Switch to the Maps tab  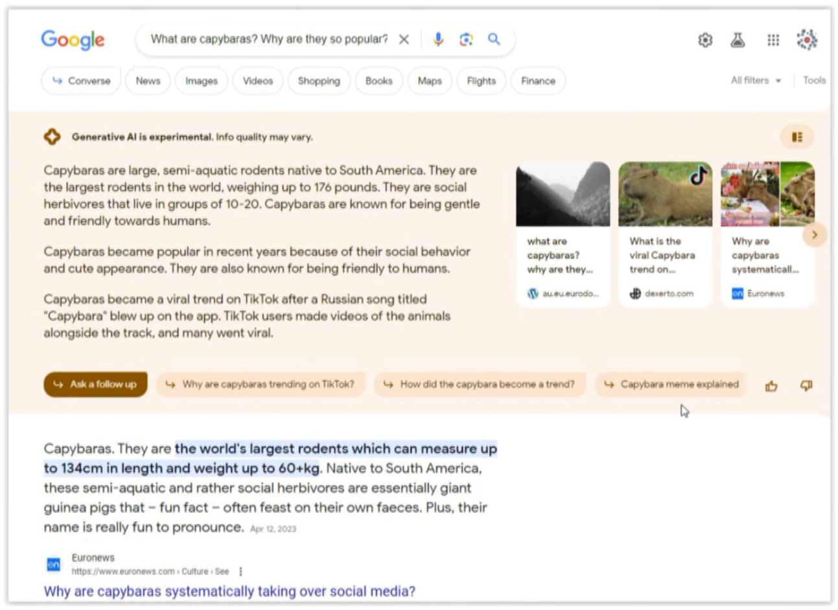[x=430, y=81]
